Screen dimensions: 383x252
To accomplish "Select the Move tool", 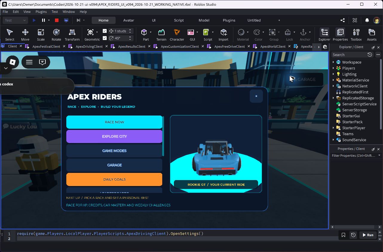I will [x=25, y=35].
